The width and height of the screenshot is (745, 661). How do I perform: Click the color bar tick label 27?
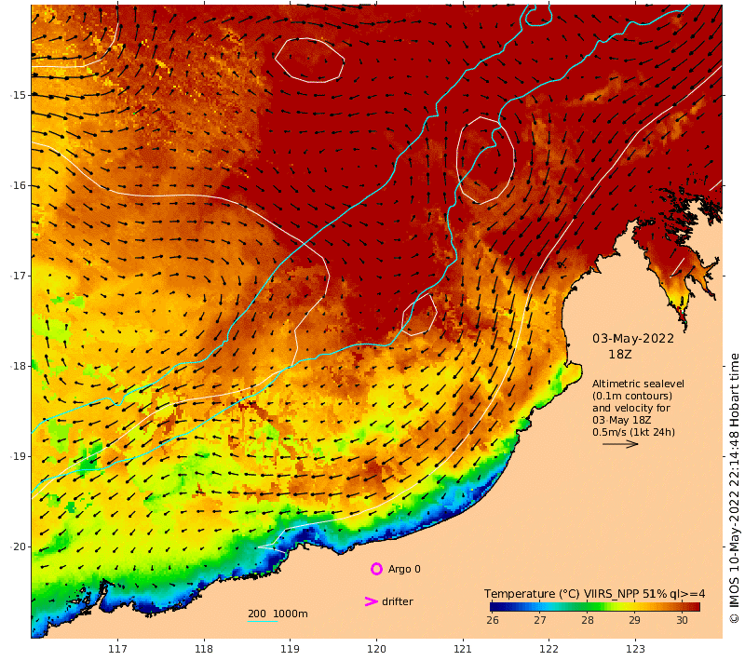point(540,620)
